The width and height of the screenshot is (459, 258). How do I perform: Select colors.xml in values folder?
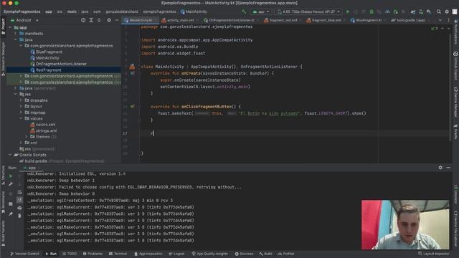click(x=43, y=125)
